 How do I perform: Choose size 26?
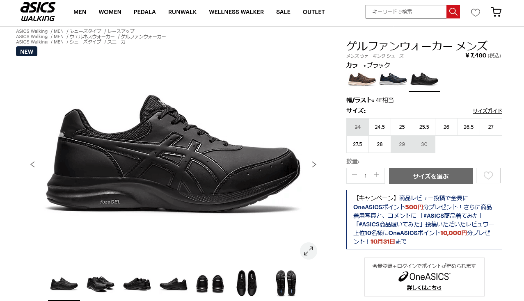click(x=446, y=127)
